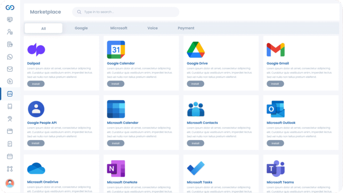Switch to the Google tab
343x193 pixels.
pos(81,28)
